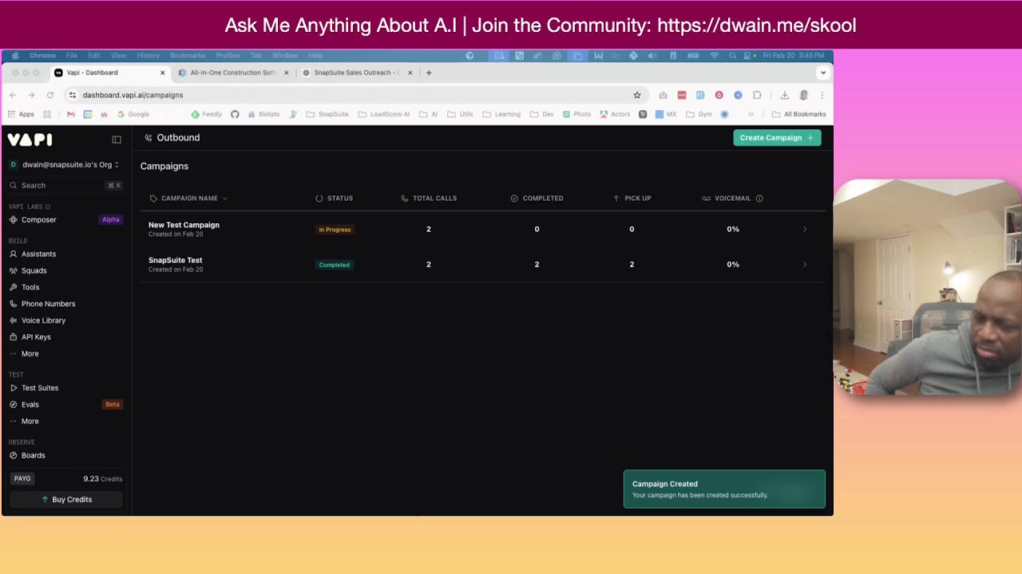Screen dimensions: 1022x574
Task: Open the Google bookmark
Action: (133, 114)
